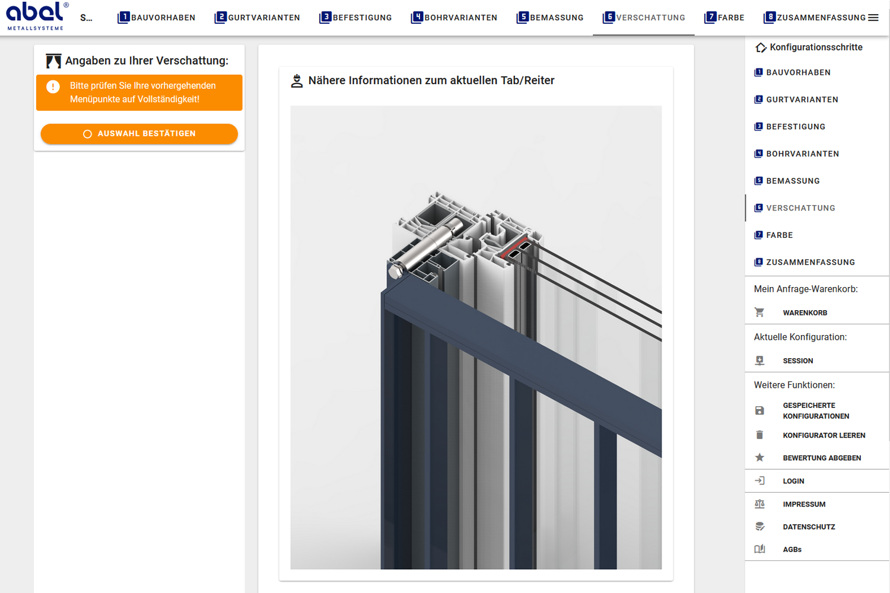Open the Befestigung top tab
Screen dimensions: 890x593
(355, 18)
